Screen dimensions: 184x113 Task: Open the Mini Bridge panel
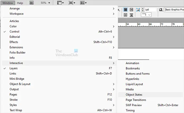[x=59, y=79]
